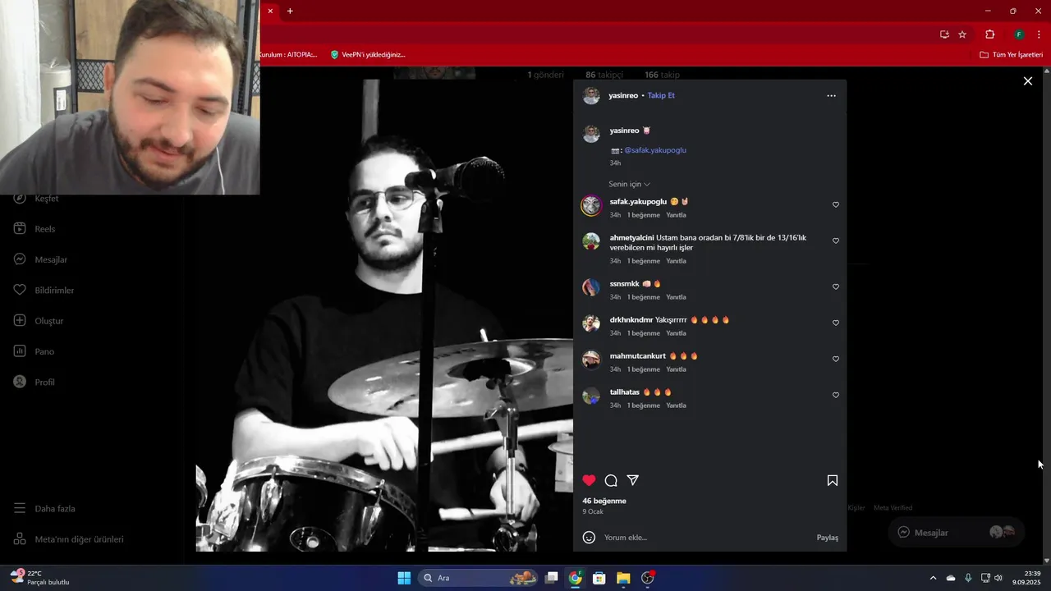Viewport: 1051px width, 591px height.
Task: Open the 'Tüm Yer İşaretleri' bookmarks folder
Action: click(1011, 55)
